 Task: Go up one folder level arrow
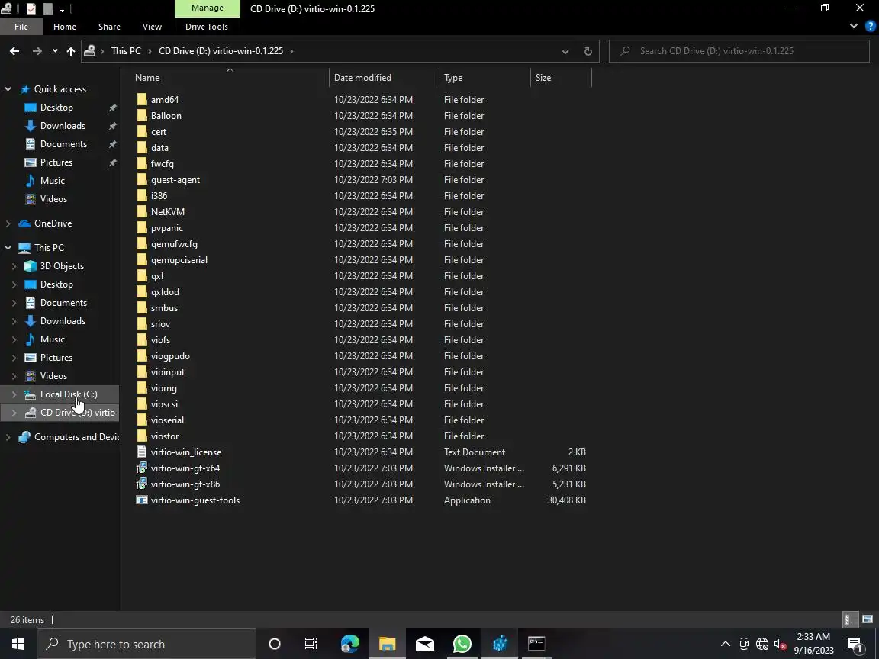coord(71,51)
